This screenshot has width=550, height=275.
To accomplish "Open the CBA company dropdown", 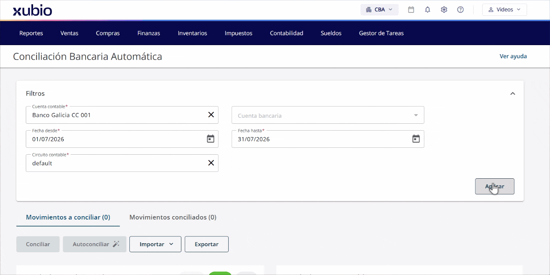I will (x=379, y=9).
